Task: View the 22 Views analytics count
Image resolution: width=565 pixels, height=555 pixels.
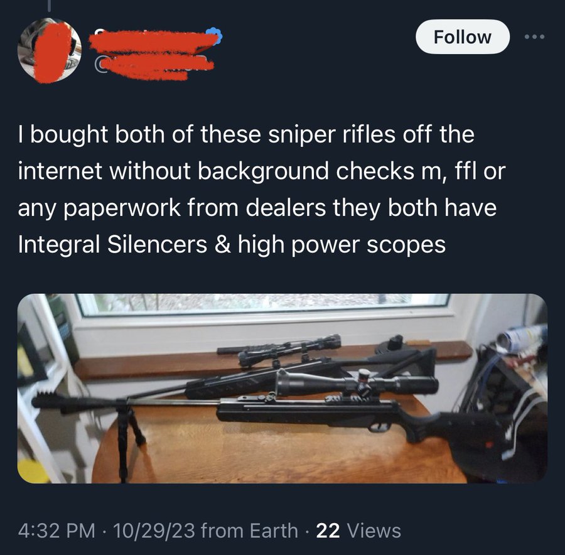Action: pyautogui.click(x=358, y=531)
